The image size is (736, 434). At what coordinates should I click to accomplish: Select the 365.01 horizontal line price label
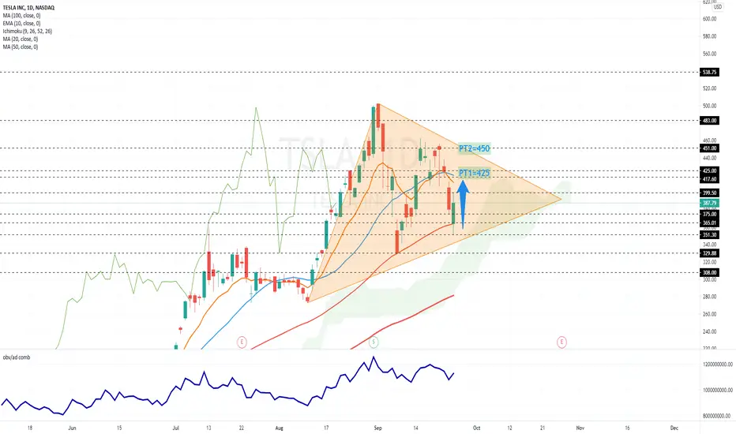tap(709, 223)
